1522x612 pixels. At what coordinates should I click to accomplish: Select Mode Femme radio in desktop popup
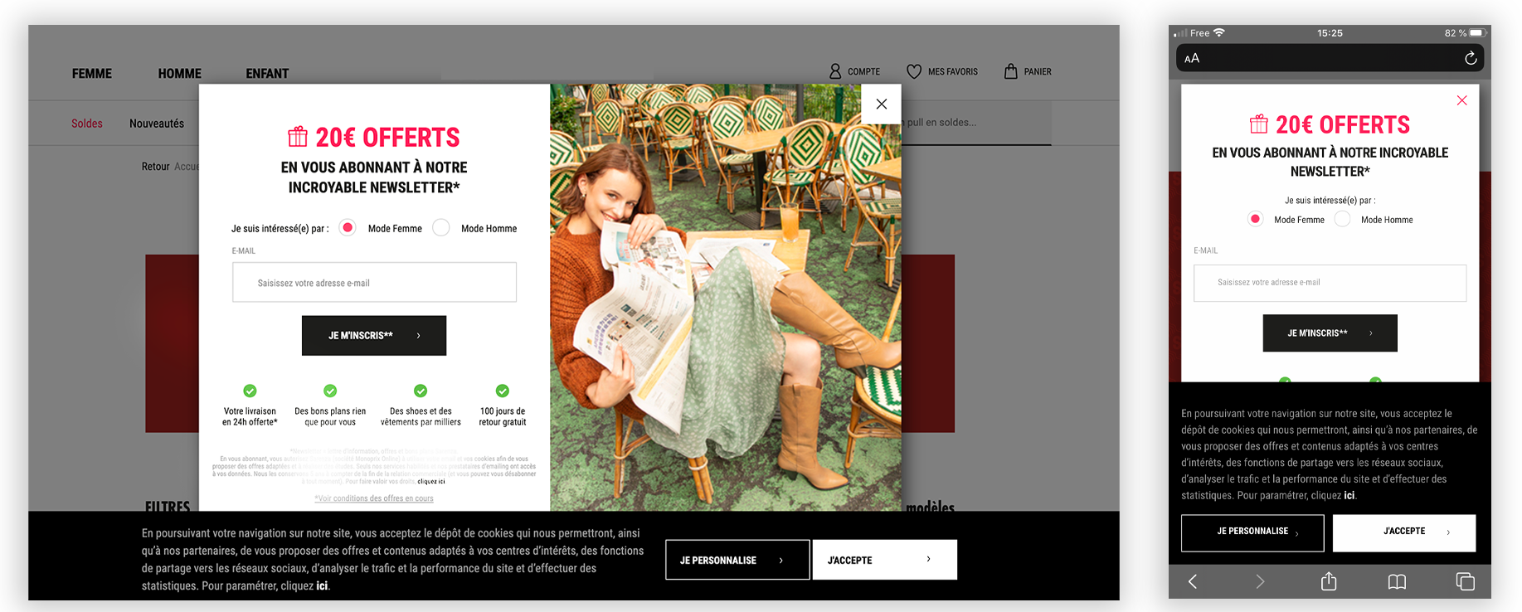348,228
